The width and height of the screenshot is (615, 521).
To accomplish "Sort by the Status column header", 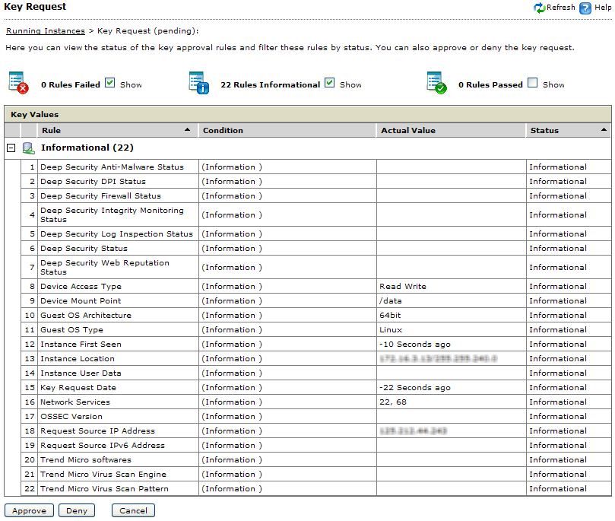I will (x=567, y=131).
